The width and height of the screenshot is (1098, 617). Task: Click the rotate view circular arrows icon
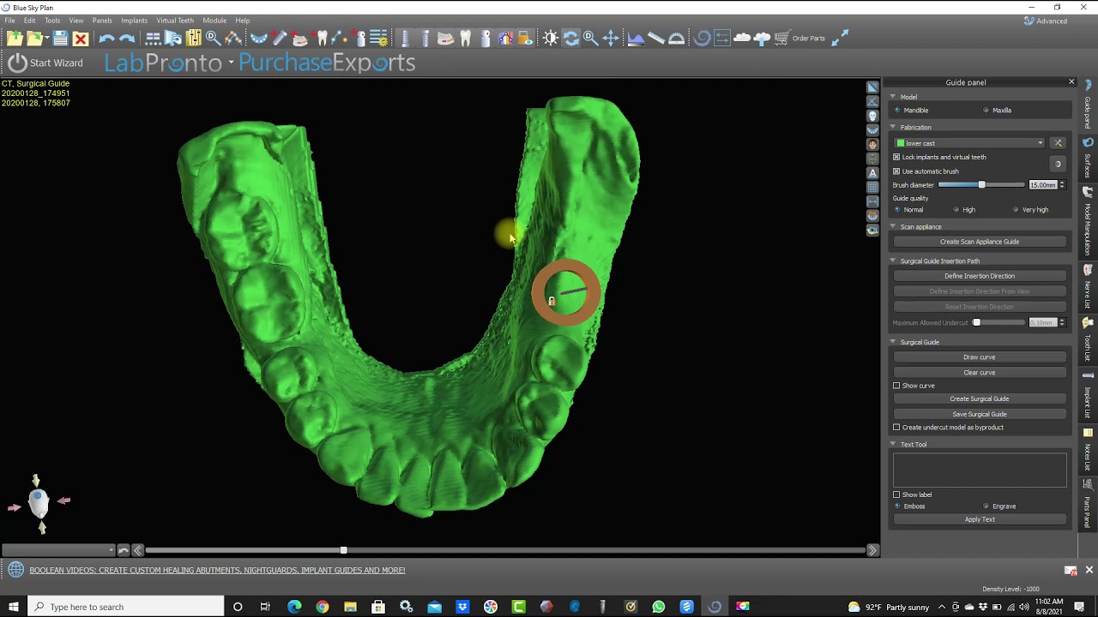[x=570, y=39]
